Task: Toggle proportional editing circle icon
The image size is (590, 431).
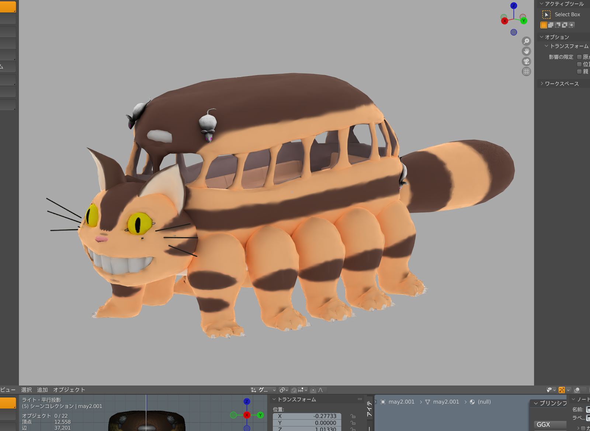Action: [313, 390]
